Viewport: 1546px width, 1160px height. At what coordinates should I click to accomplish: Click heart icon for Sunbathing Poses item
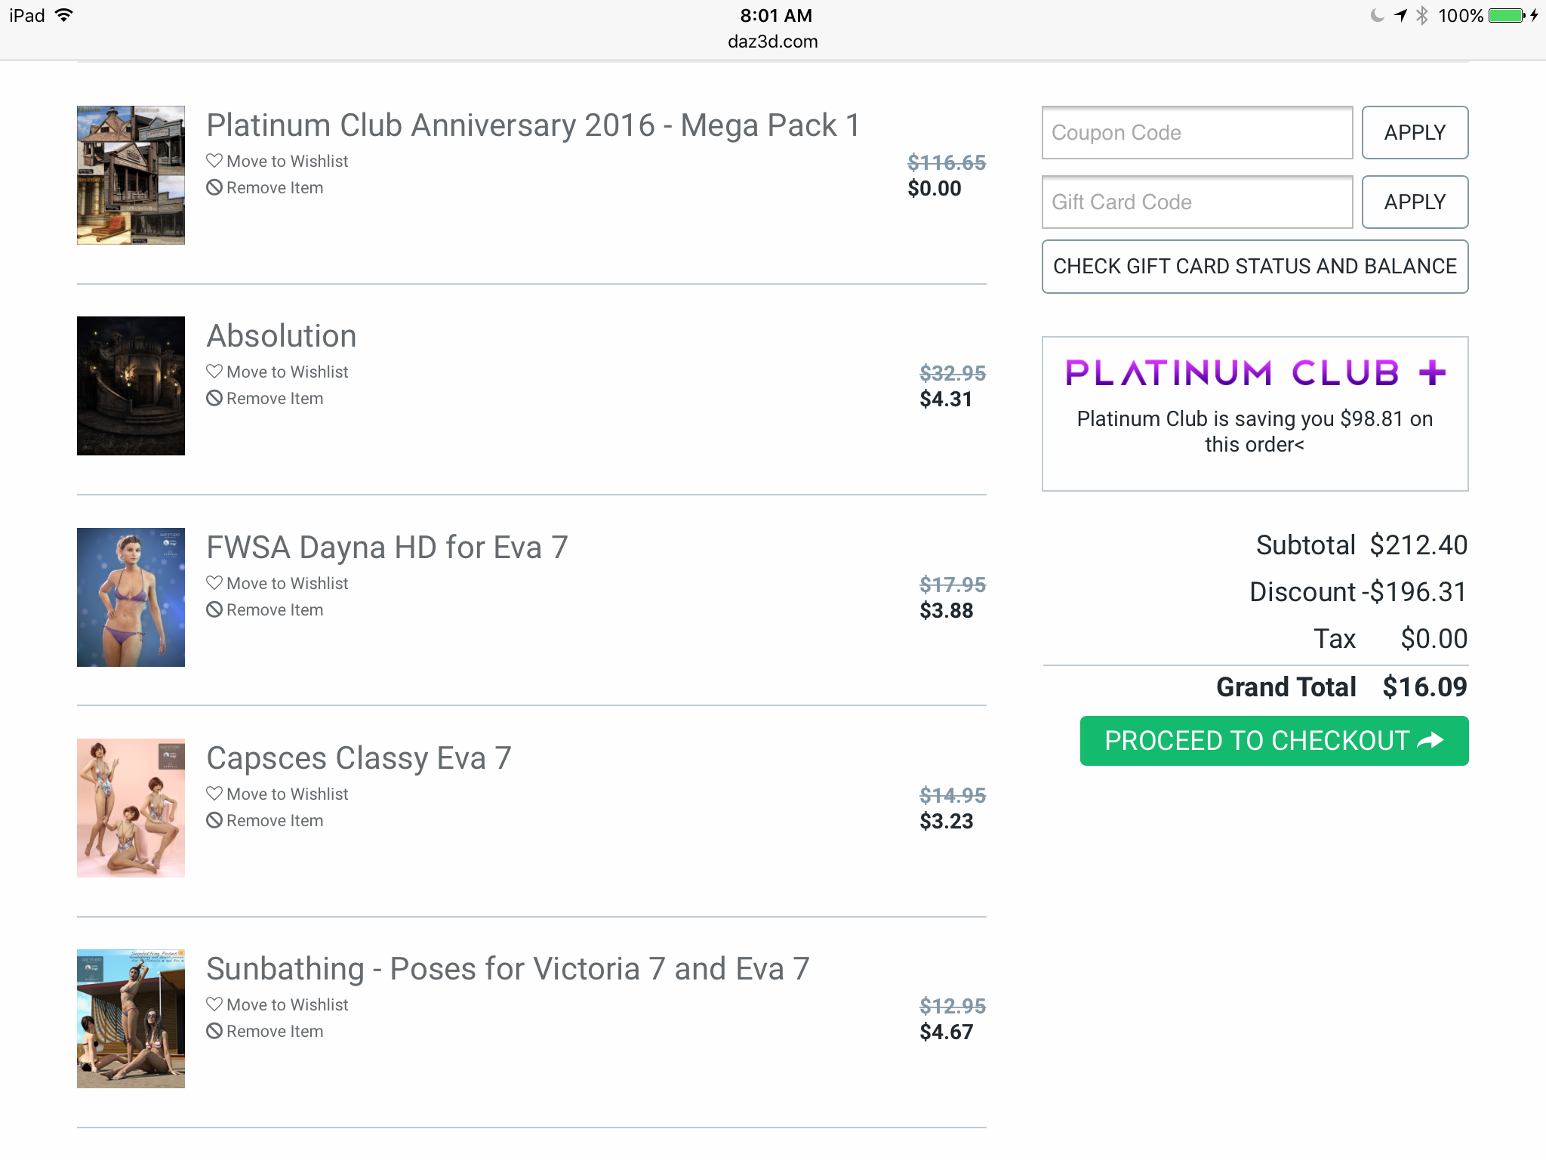tap(214, 1004)
